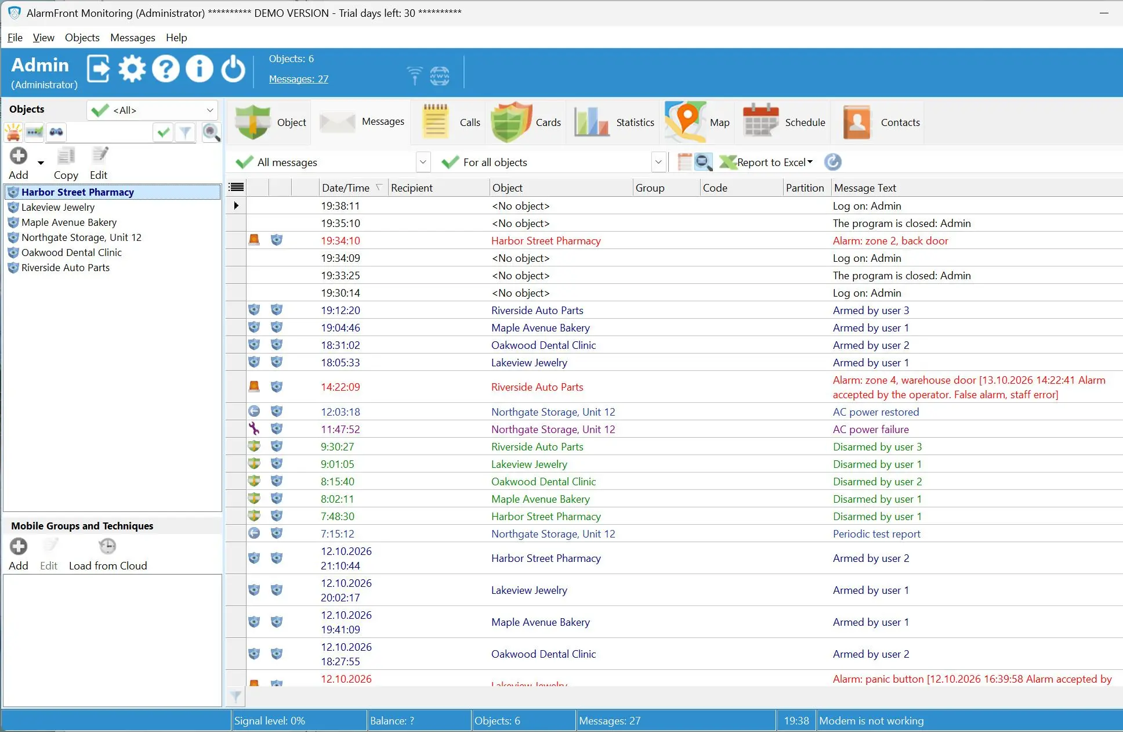
Task: Expand the All messages dropdown
Action: [x=423, y=162]
